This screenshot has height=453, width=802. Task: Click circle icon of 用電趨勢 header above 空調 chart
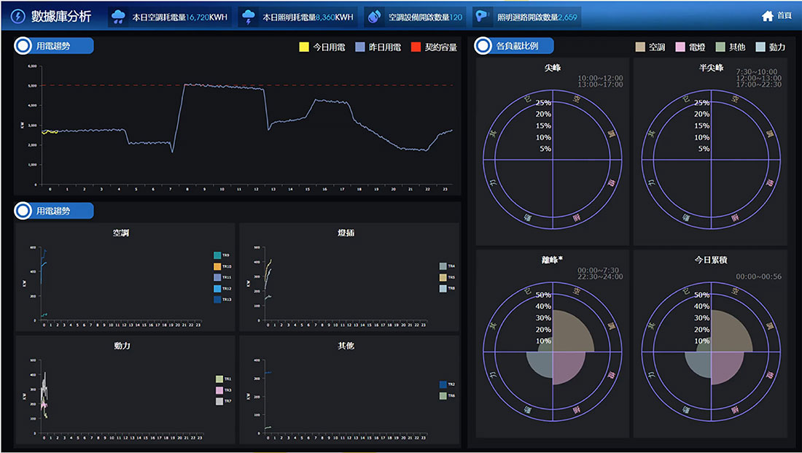[23, 211]
